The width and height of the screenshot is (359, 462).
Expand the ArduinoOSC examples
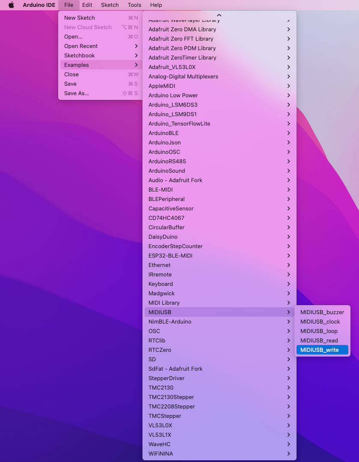click(219, 152)
